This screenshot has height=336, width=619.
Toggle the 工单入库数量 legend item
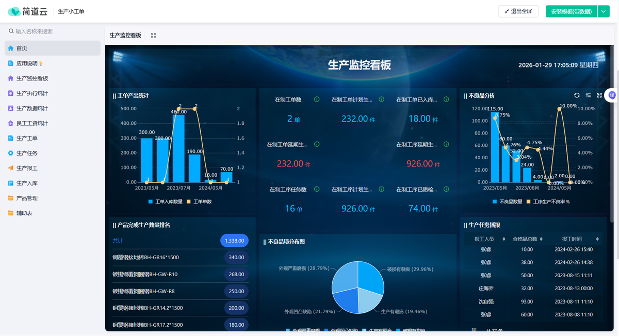pyautogui.click(x=165, y=201)
